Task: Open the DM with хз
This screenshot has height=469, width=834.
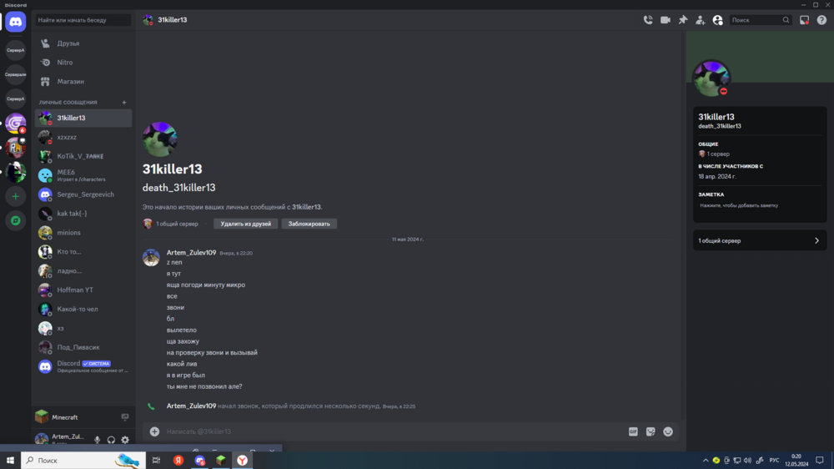Action: (x=83, y=329)
